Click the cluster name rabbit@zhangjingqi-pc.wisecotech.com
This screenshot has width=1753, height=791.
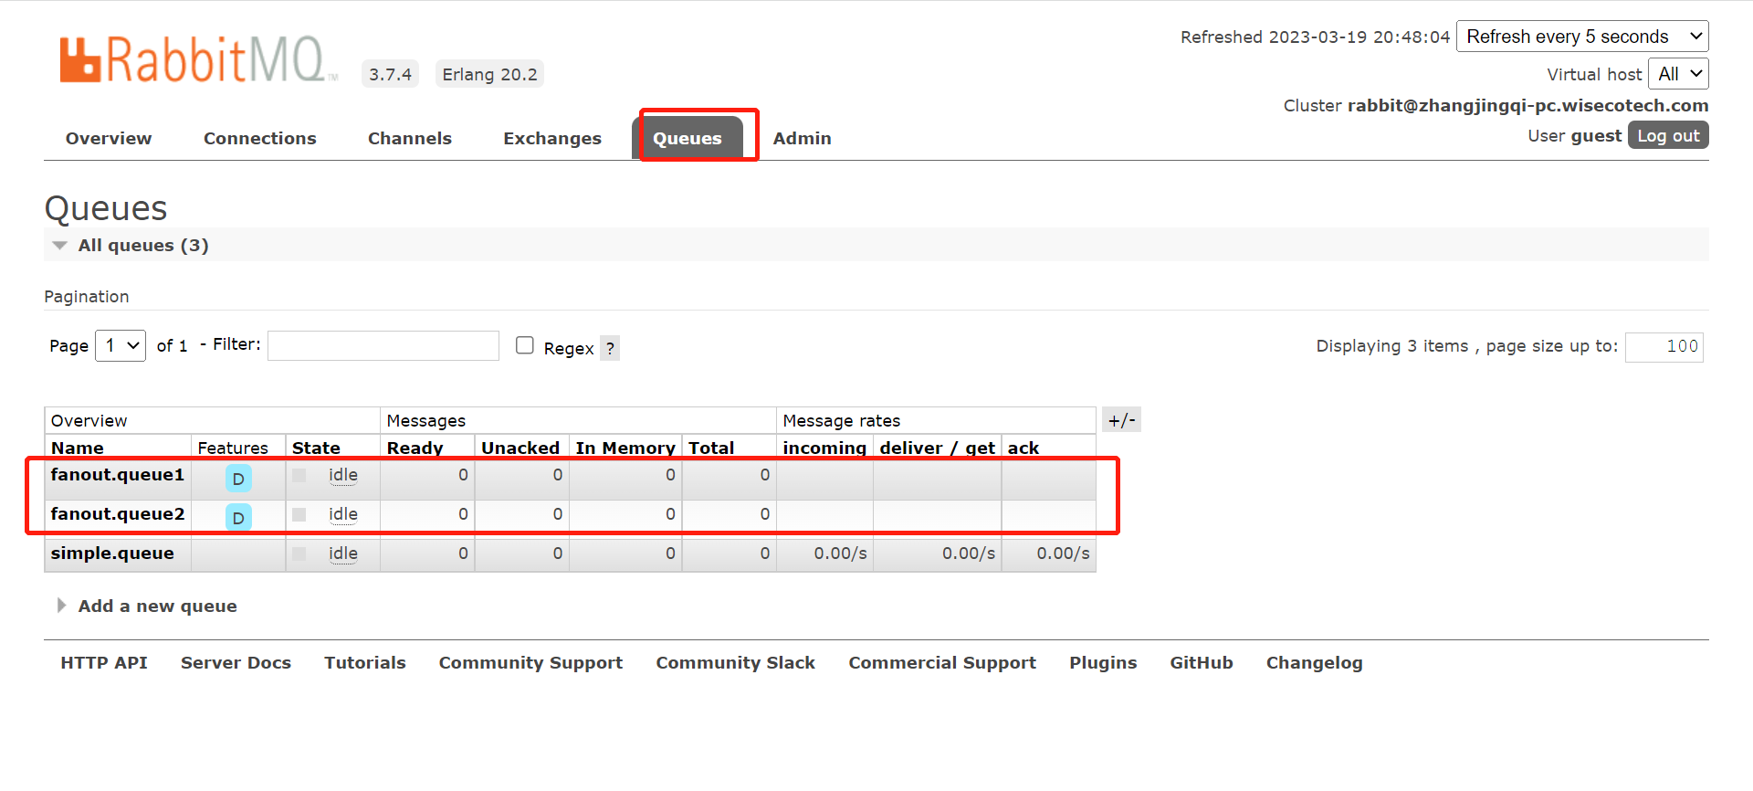point(1528,105)
